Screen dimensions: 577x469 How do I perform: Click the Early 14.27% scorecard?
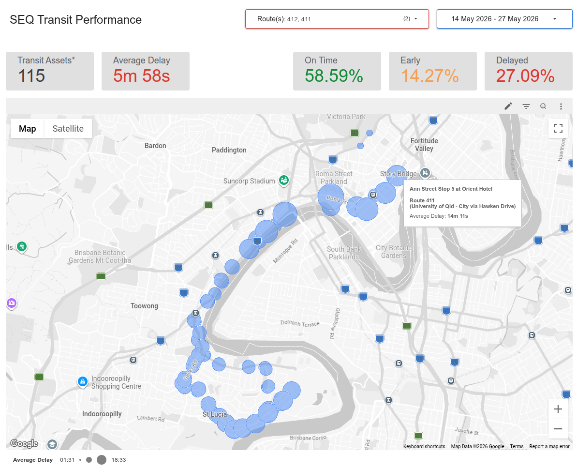coord(433,71)
